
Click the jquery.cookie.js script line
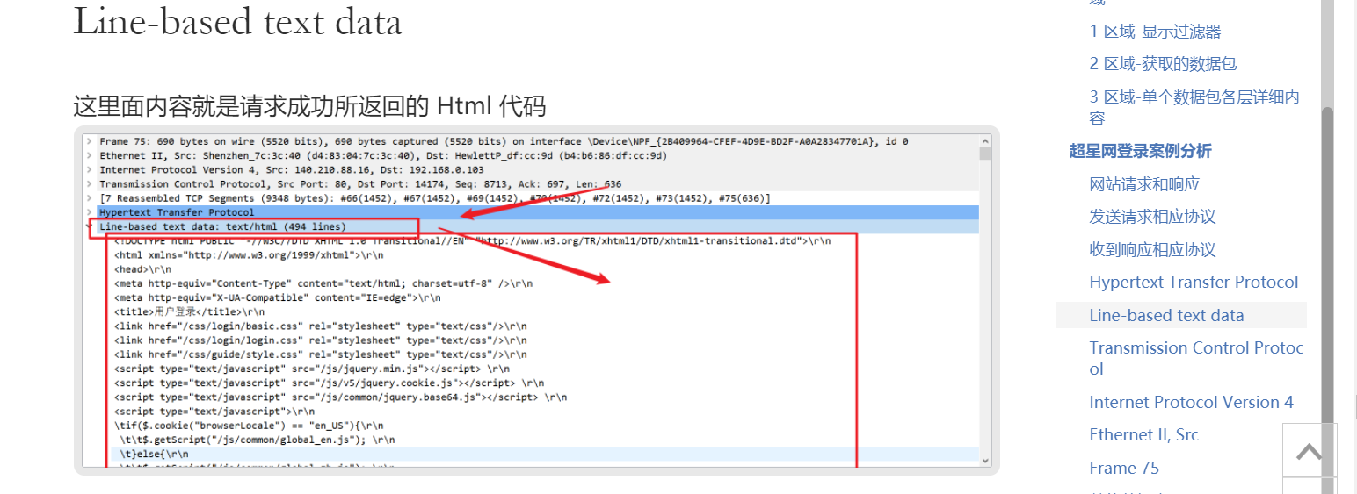coord(329,383)
